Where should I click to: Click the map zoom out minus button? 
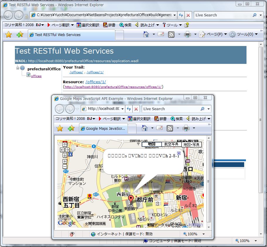point(65,166)
